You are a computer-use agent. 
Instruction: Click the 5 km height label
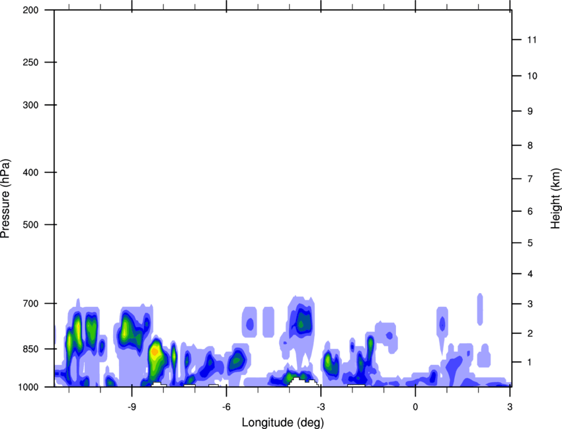point(530,243)
